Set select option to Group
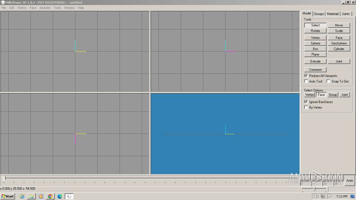This screenshot has width=356, height=200. pos(333,95)
